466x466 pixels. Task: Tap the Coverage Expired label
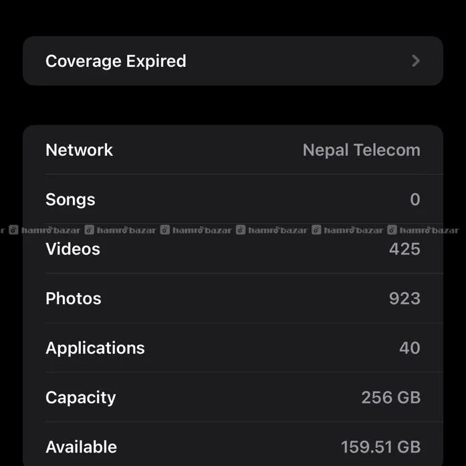click(116, 61)
